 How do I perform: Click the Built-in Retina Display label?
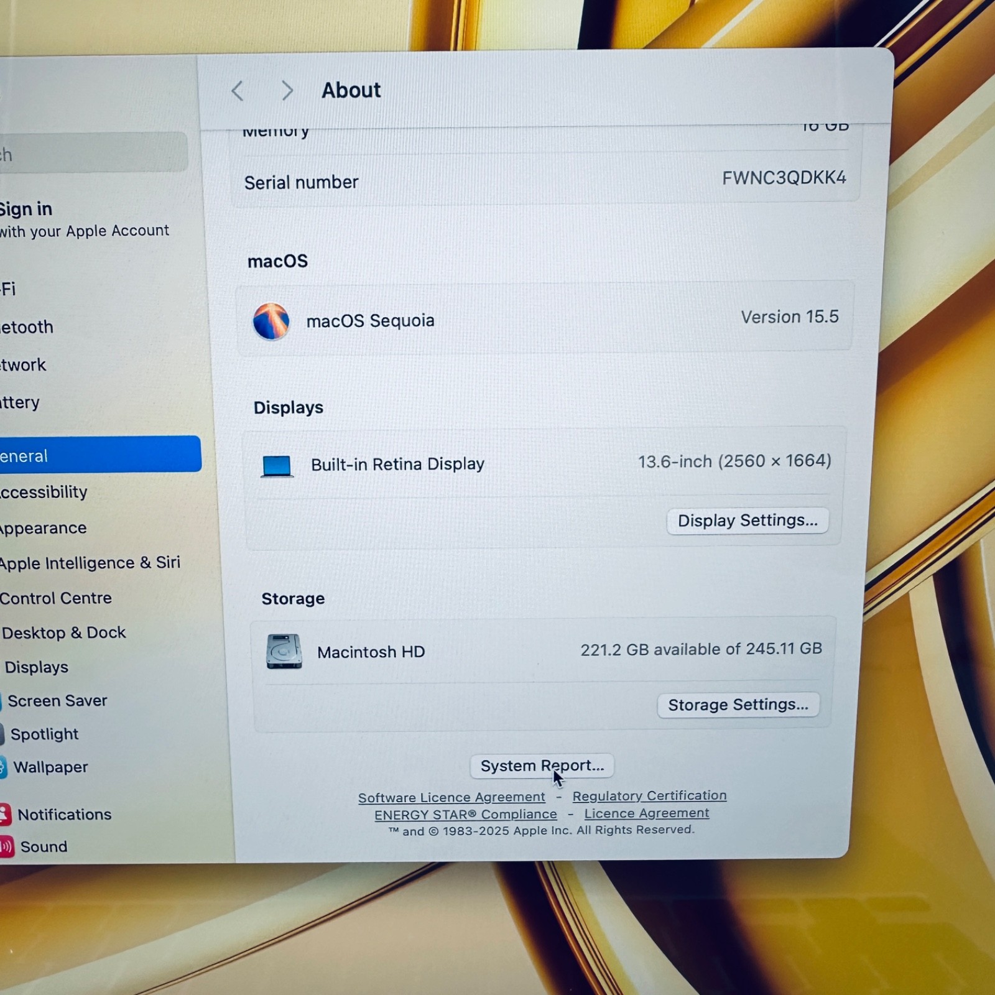click(x=397, y=465)
